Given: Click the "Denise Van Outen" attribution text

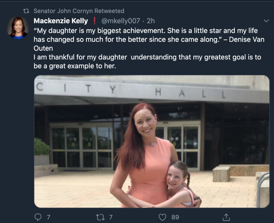Looking at the screenshot, I should 246,40.
